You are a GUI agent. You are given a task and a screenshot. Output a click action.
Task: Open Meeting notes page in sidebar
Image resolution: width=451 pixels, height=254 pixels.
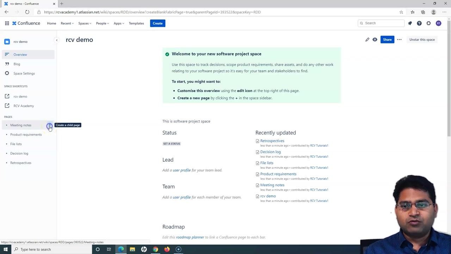(x=21, y=125)
